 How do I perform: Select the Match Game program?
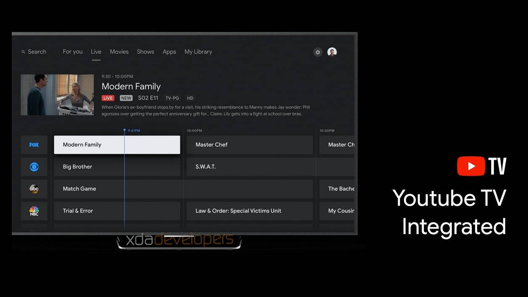(183, 189)
